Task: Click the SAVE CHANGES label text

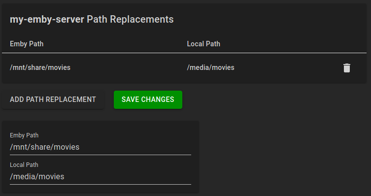Action: tap(148, 99)
